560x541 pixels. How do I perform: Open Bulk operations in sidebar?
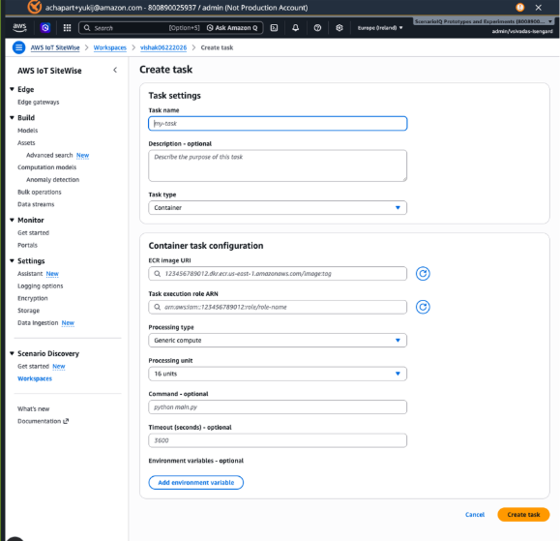40,192
